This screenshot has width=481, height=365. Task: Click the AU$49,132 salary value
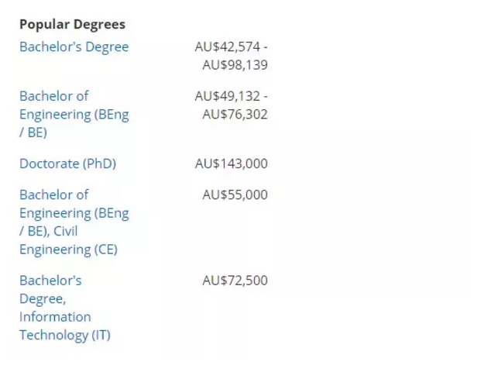pos(228,95)
